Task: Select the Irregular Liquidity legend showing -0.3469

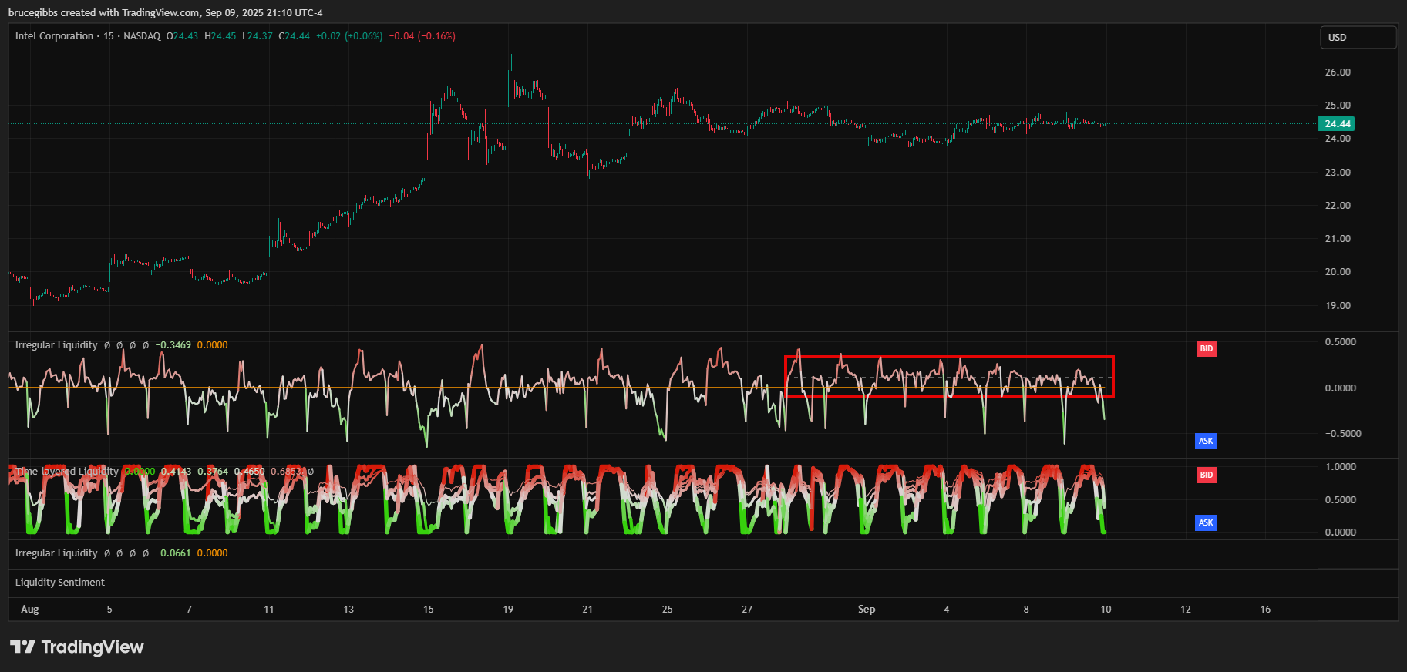Action: tap(122, 344)
